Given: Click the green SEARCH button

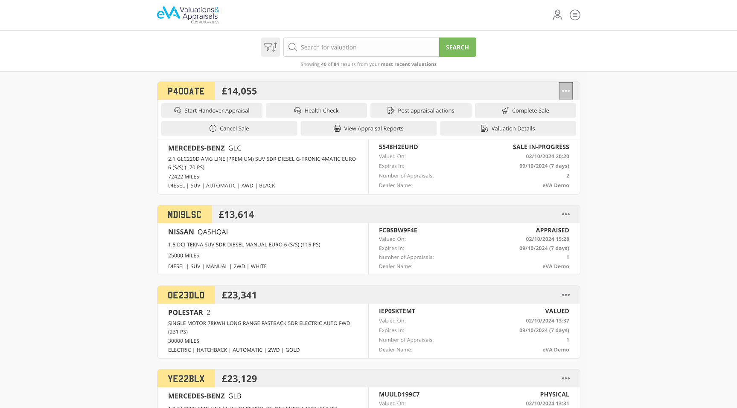Looking at the screenshot, I should pos(457,47).
